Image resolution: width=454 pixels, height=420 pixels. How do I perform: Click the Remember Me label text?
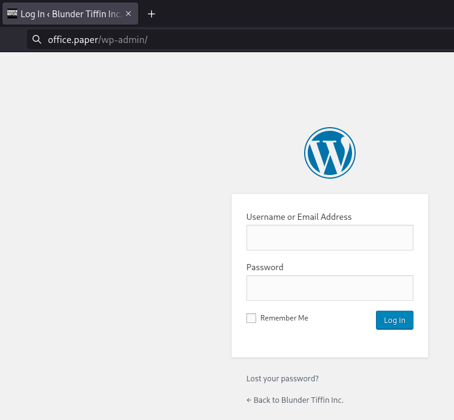pos(284,318)
